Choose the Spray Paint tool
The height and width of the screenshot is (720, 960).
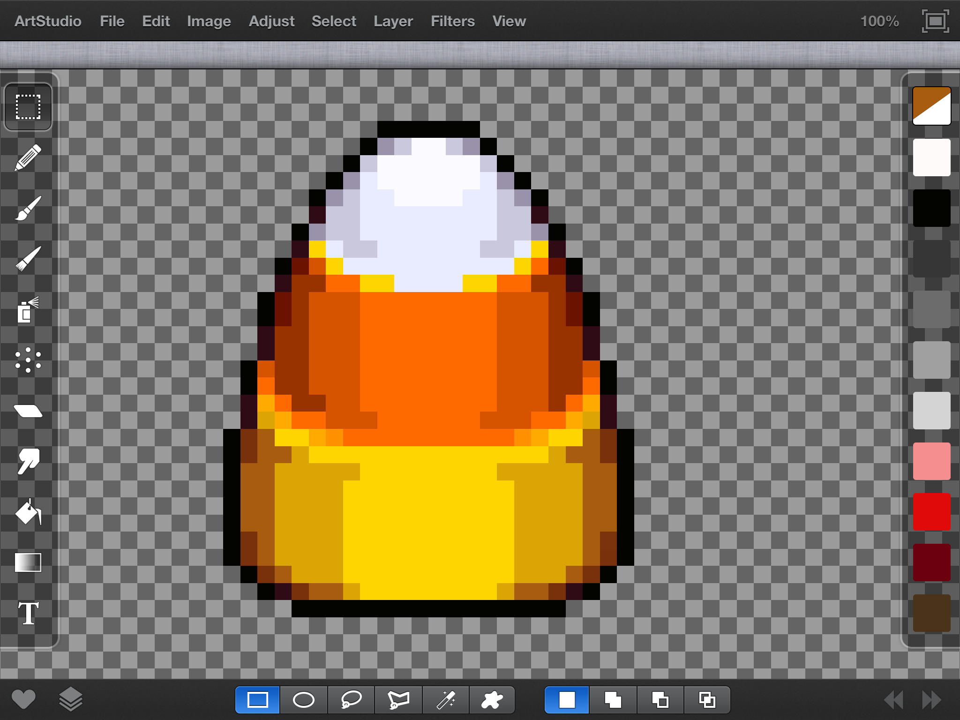28,310
